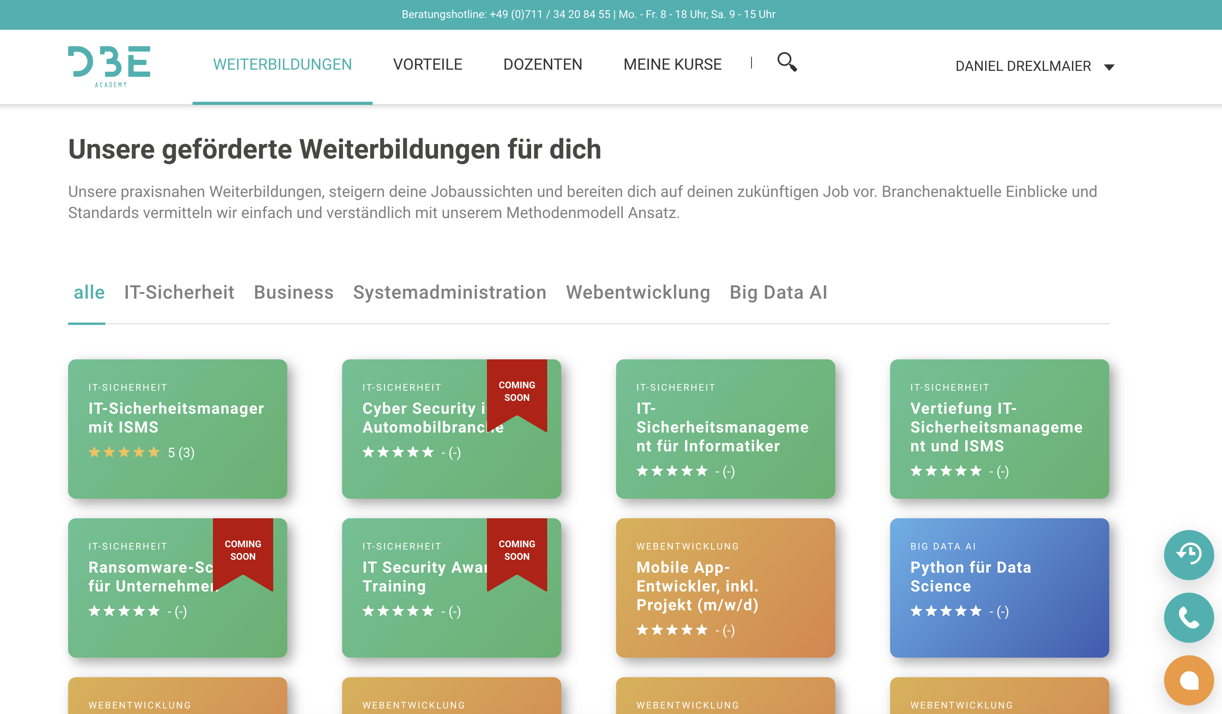The image size is (1222, 714).
Task: Open the Dozenten navigation item
Action: (x=543, y=65)
